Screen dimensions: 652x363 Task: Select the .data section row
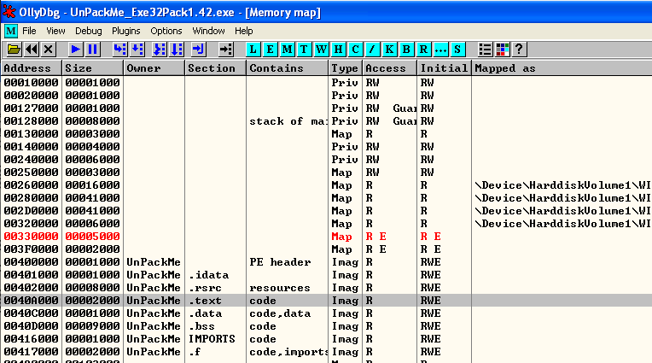(326, 313)
